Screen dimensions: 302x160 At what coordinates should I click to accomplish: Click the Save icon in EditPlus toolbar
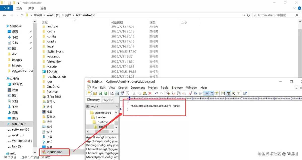100,93
